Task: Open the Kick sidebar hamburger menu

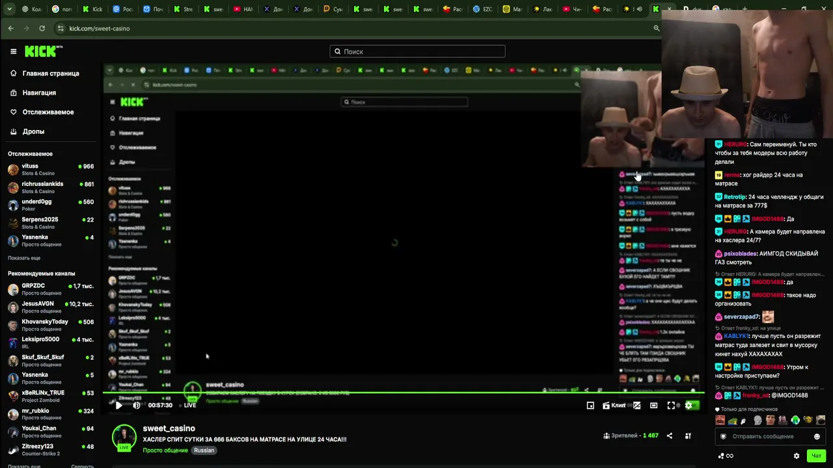Action: [13, 51]
